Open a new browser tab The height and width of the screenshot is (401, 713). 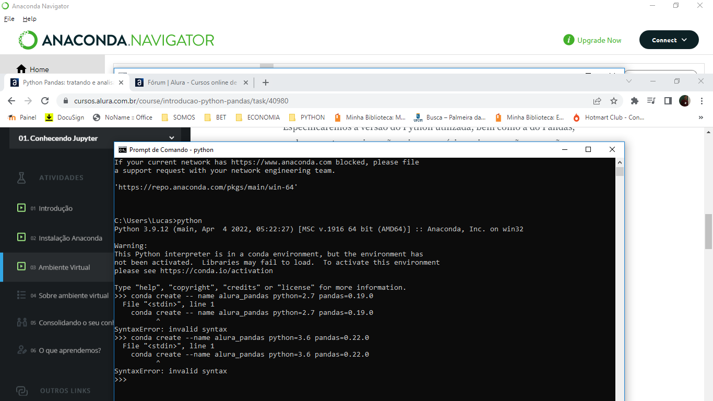click(265, 82)
